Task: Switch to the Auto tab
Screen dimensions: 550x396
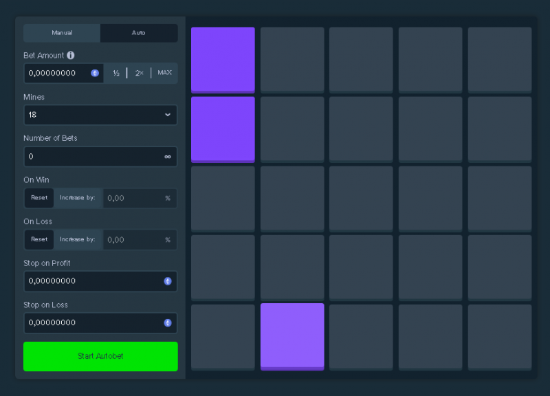Action: pyautogui.click(x=139, y=33)
